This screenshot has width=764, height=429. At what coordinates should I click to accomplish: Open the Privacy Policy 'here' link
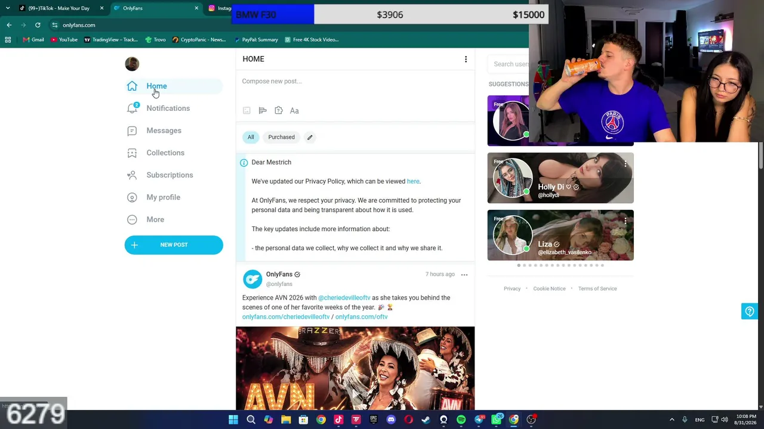(413, 181)
